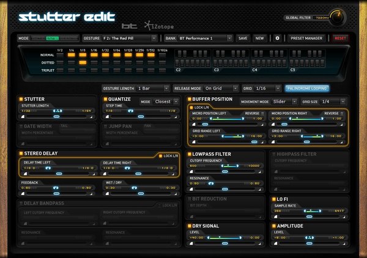Adjust the Dry Signal Level range slider

(224, 238)
